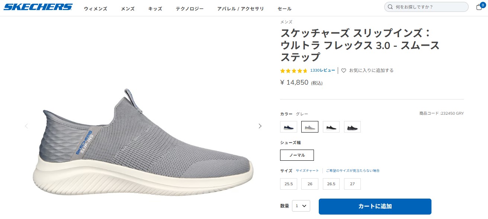Go back one image with left arrow
Viewport: 488px width, 219px height.
click(x=26, y=126)
